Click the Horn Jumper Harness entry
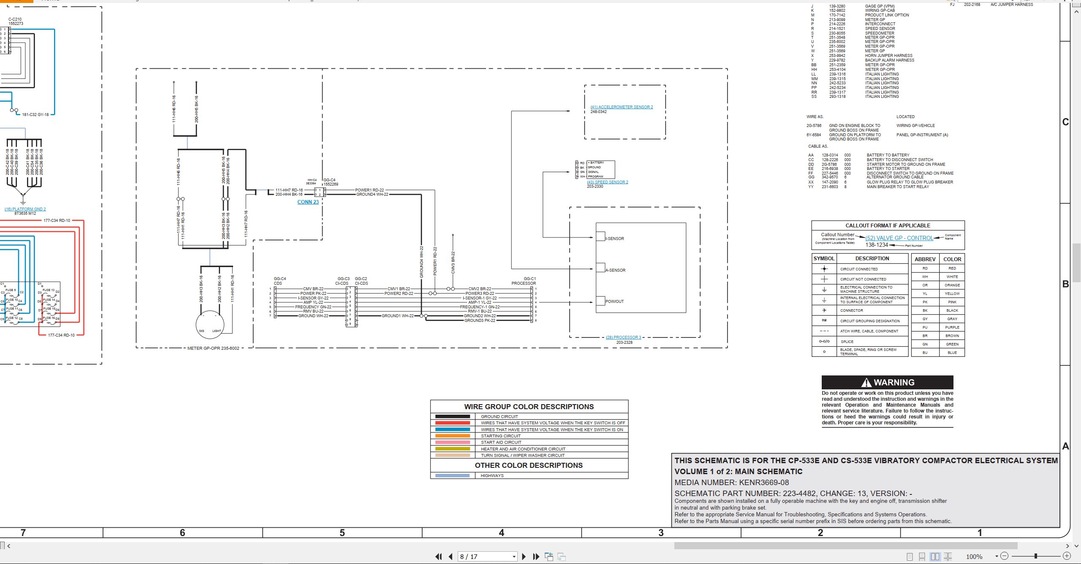This screenshot has height=564, width=1081. (888, 55)
